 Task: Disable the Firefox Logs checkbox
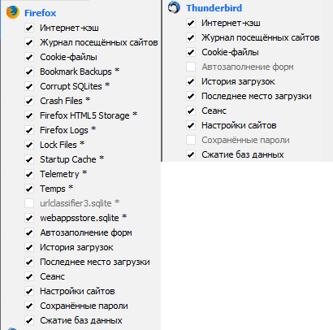(x=29, y=130)
